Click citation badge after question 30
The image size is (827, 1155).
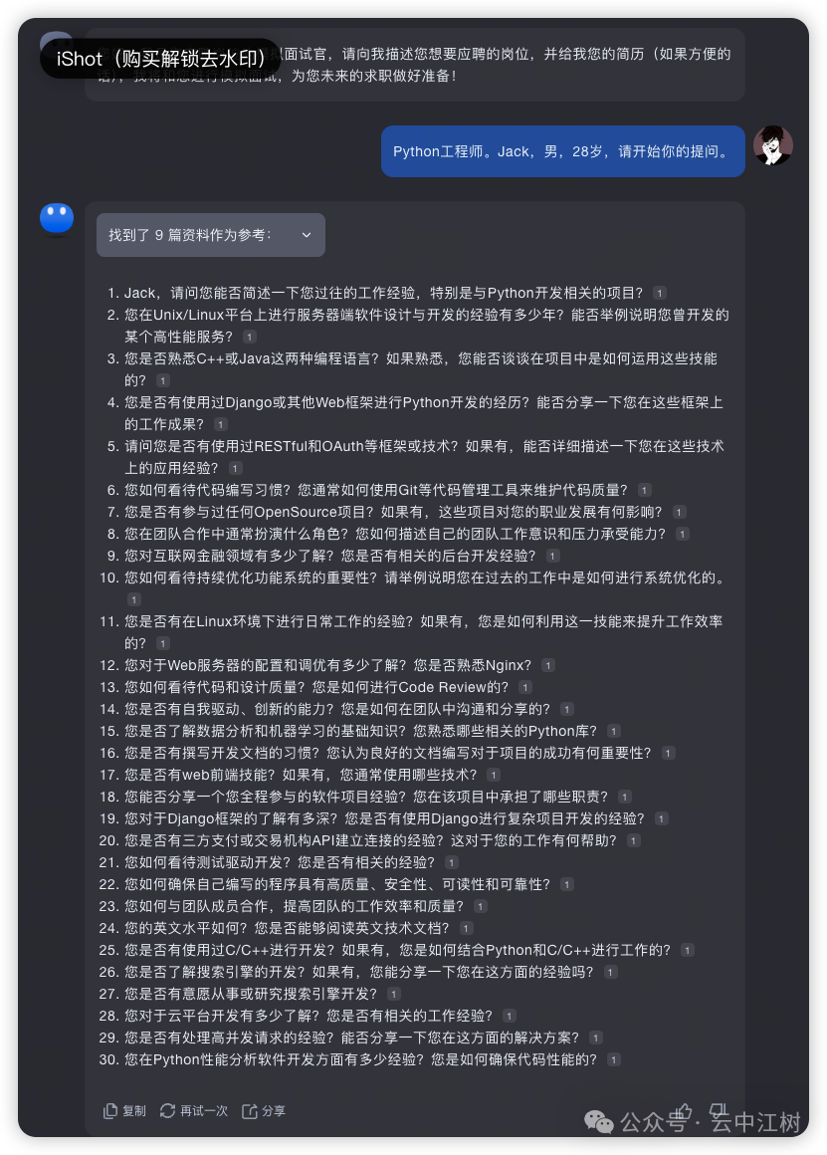point(613,1060)
